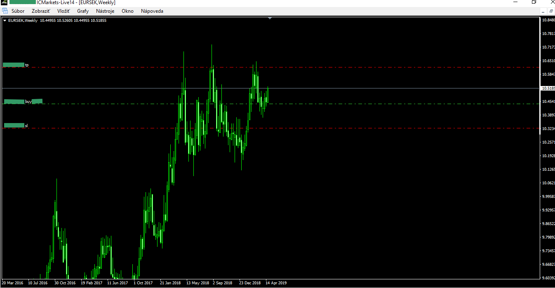Screen dimensions: 555x288
Task: Click the 19 Feb 2017 date label
Action: (x=92, y=283)
